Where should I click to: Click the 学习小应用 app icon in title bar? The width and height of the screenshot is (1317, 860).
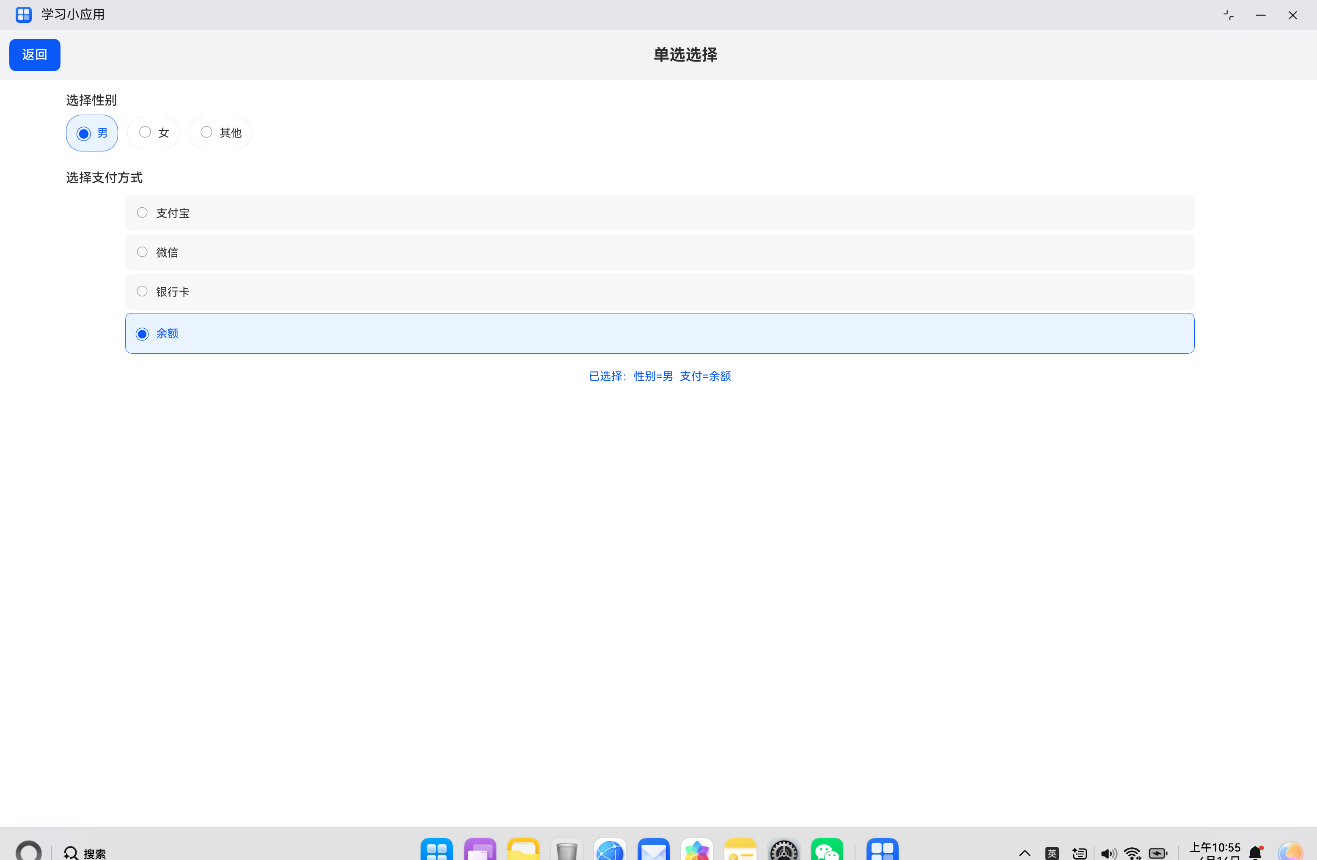pos(24,14)
